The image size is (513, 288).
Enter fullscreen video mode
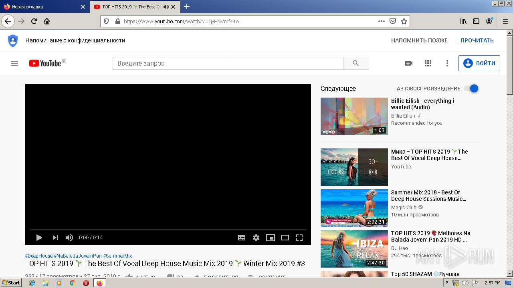(299, 238)
